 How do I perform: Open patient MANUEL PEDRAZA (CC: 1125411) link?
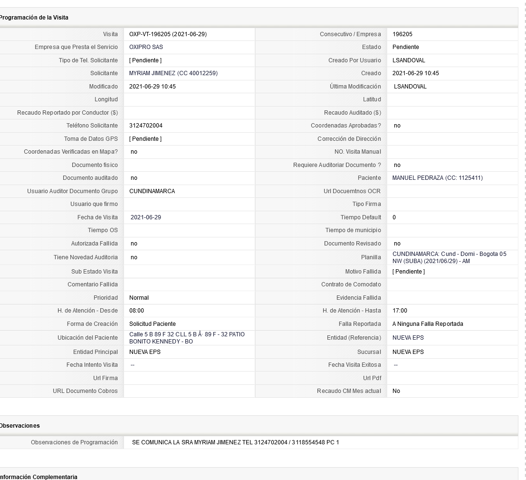(438, 178)
